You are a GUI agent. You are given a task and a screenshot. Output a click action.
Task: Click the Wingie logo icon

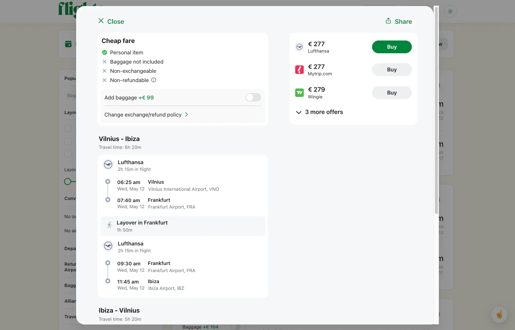click(299, 93)
